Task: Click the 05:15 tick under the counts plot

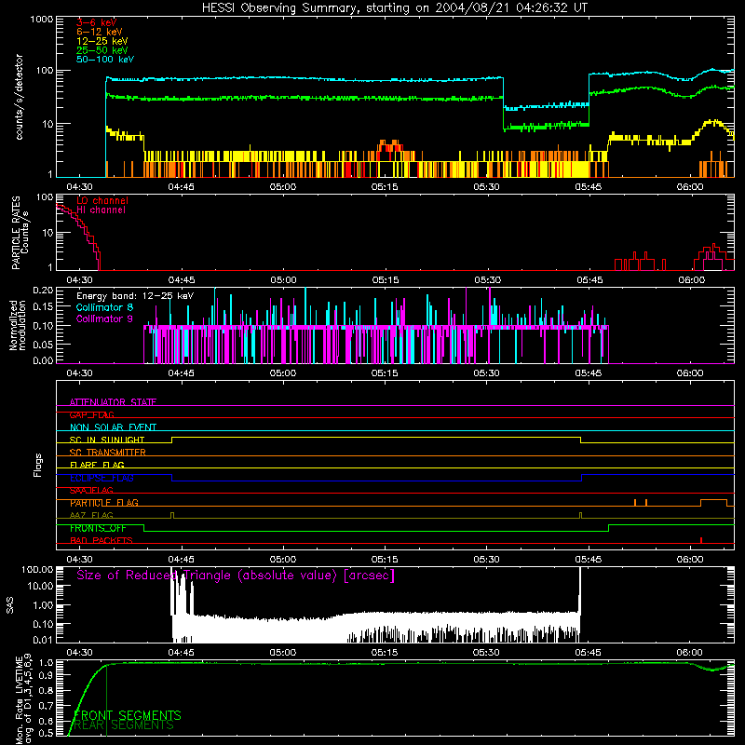Action: pyautogui.click(x=385, y=187)
